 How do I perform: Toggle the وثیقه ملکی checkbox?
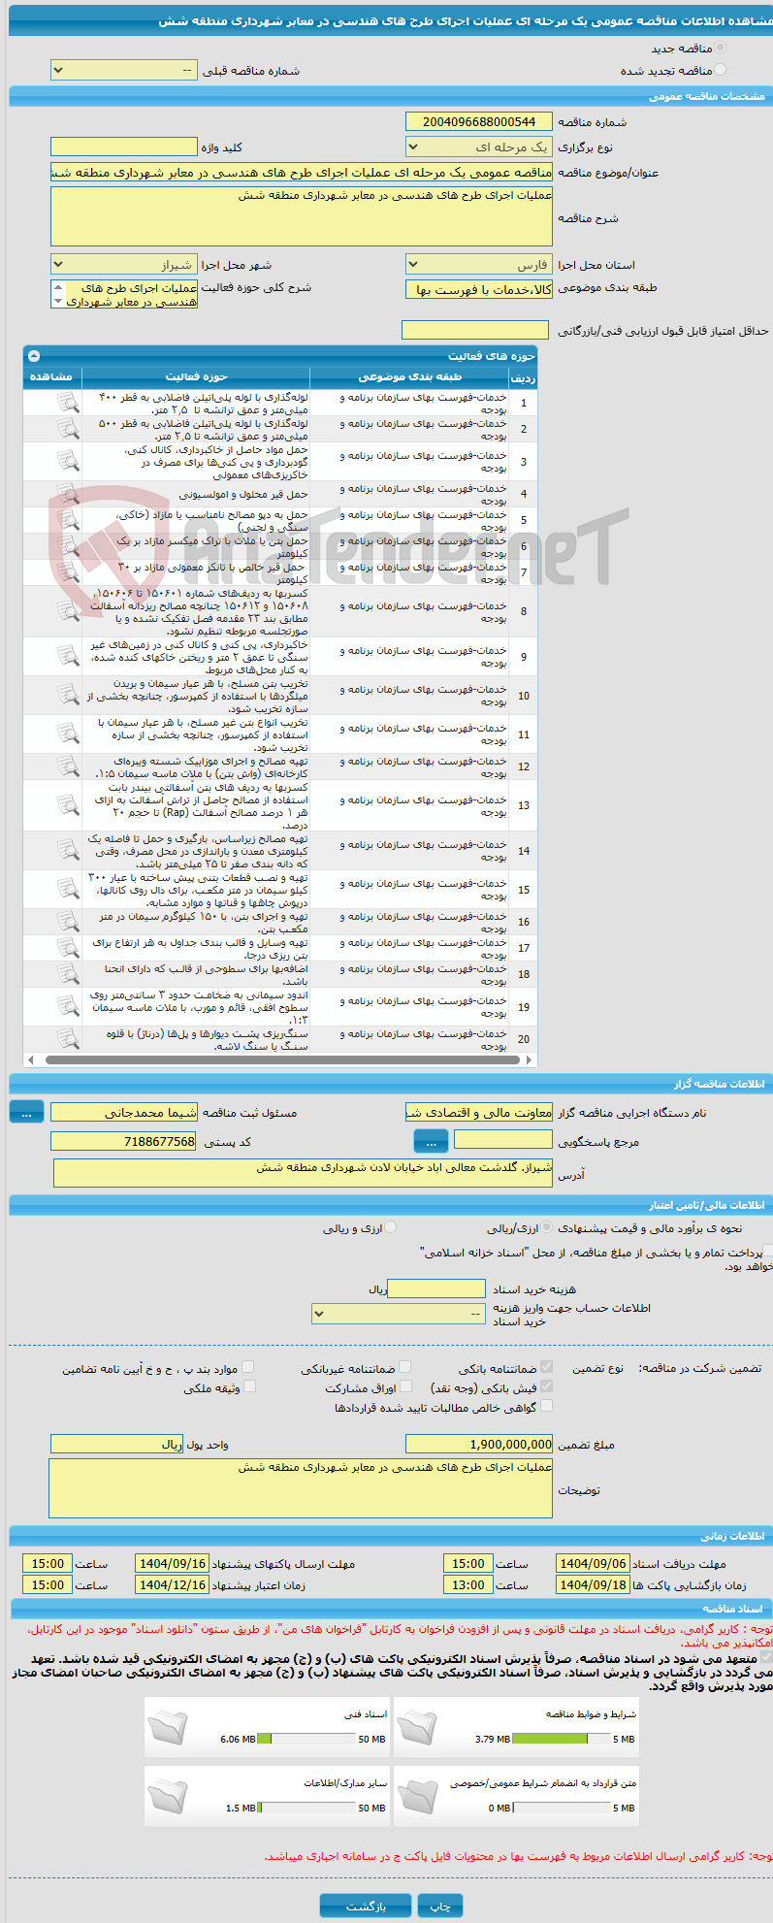[249, 1386]
